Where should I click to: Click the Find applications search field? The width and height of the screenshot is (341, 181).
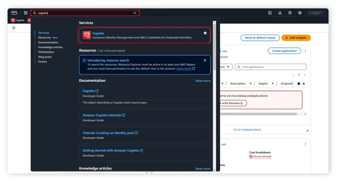(x=271, y=67)
